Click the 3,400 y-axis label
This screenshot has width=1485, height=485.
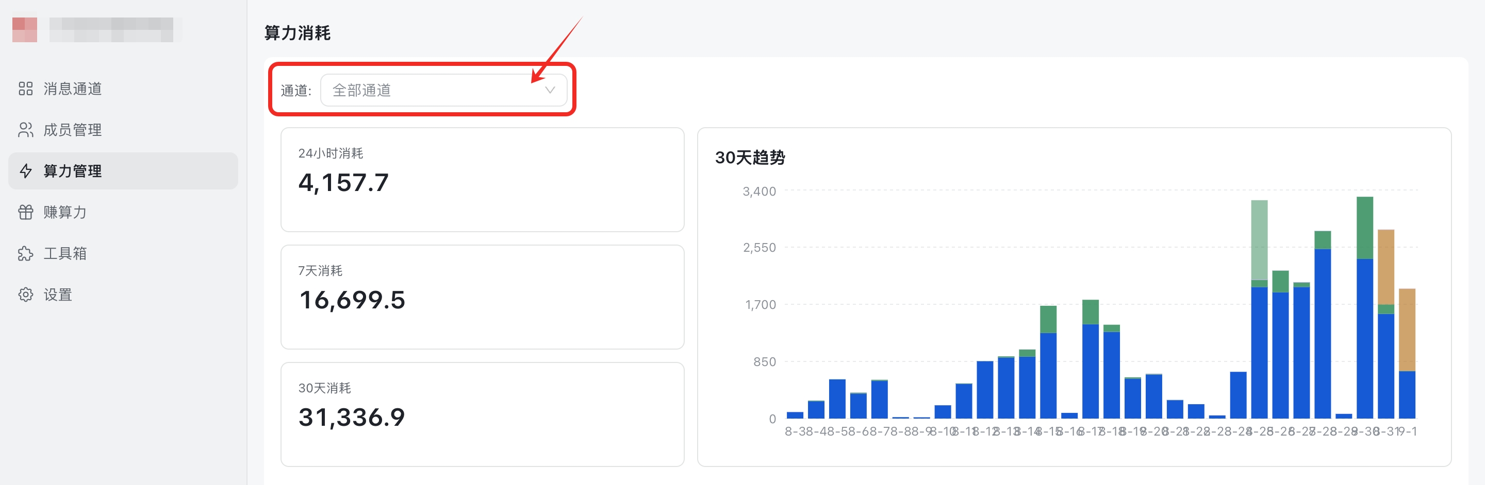click(x=759, y=192)
